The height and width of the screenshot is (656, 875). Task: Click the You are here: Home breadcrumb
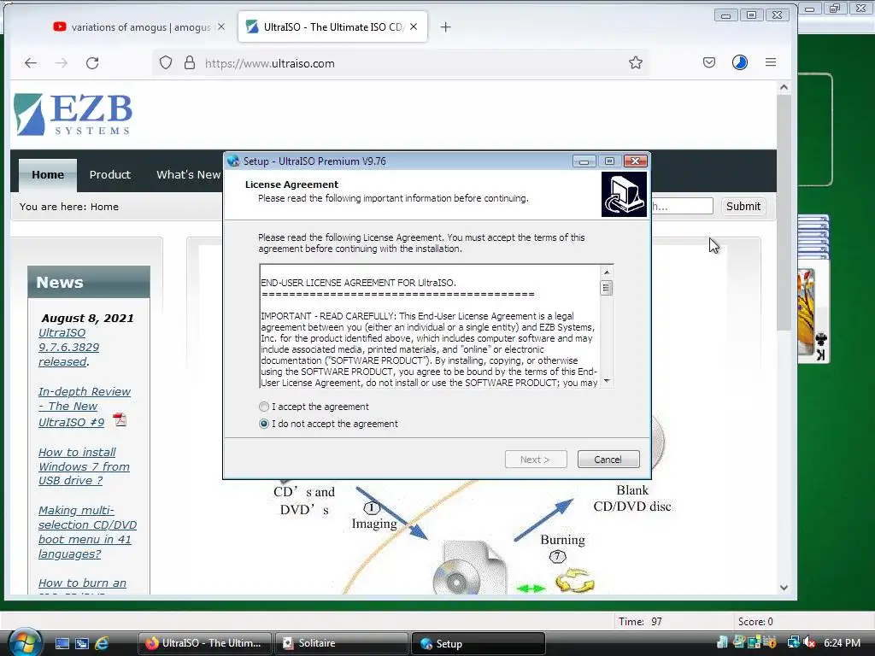click(x=69, y=207)
